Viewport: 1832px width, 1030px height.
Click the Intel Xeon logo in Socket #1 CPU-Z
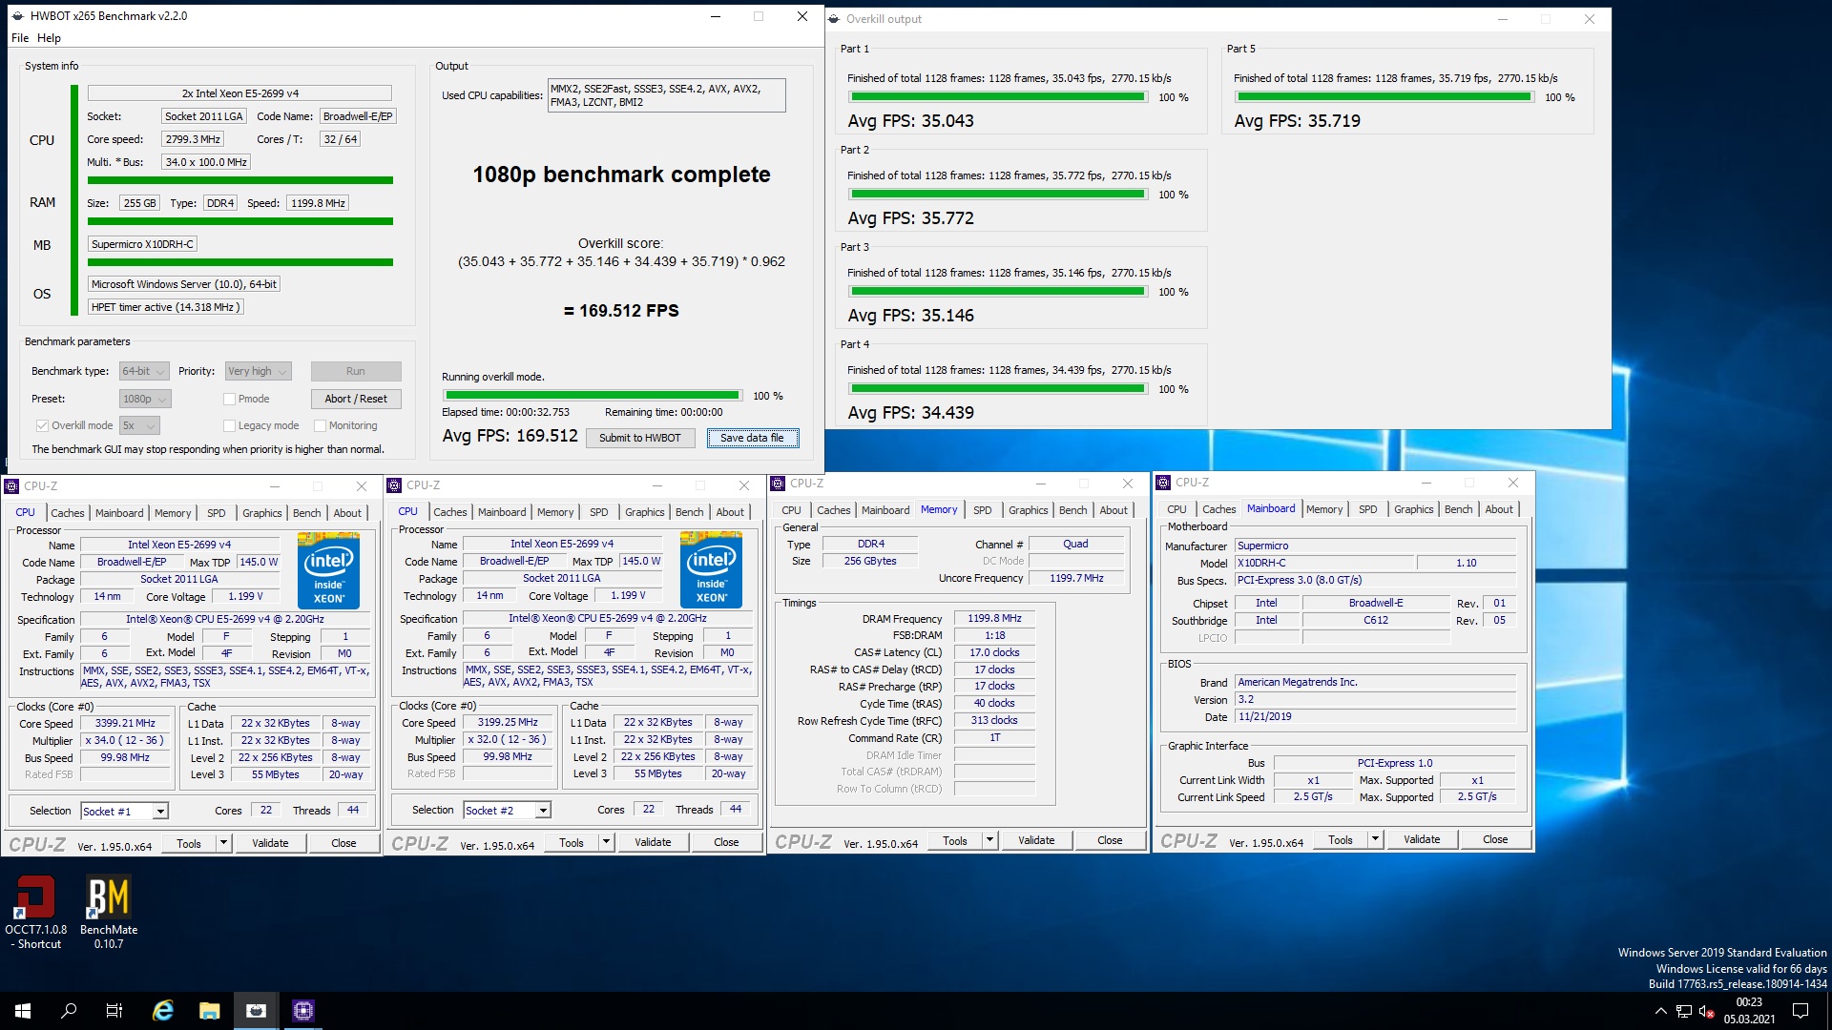click(328, 570)
